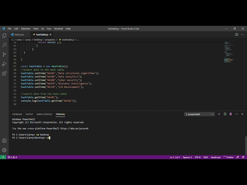Open the Run and Debug view
The height and width of the screenshot is (185, 247).
point(4,64)
